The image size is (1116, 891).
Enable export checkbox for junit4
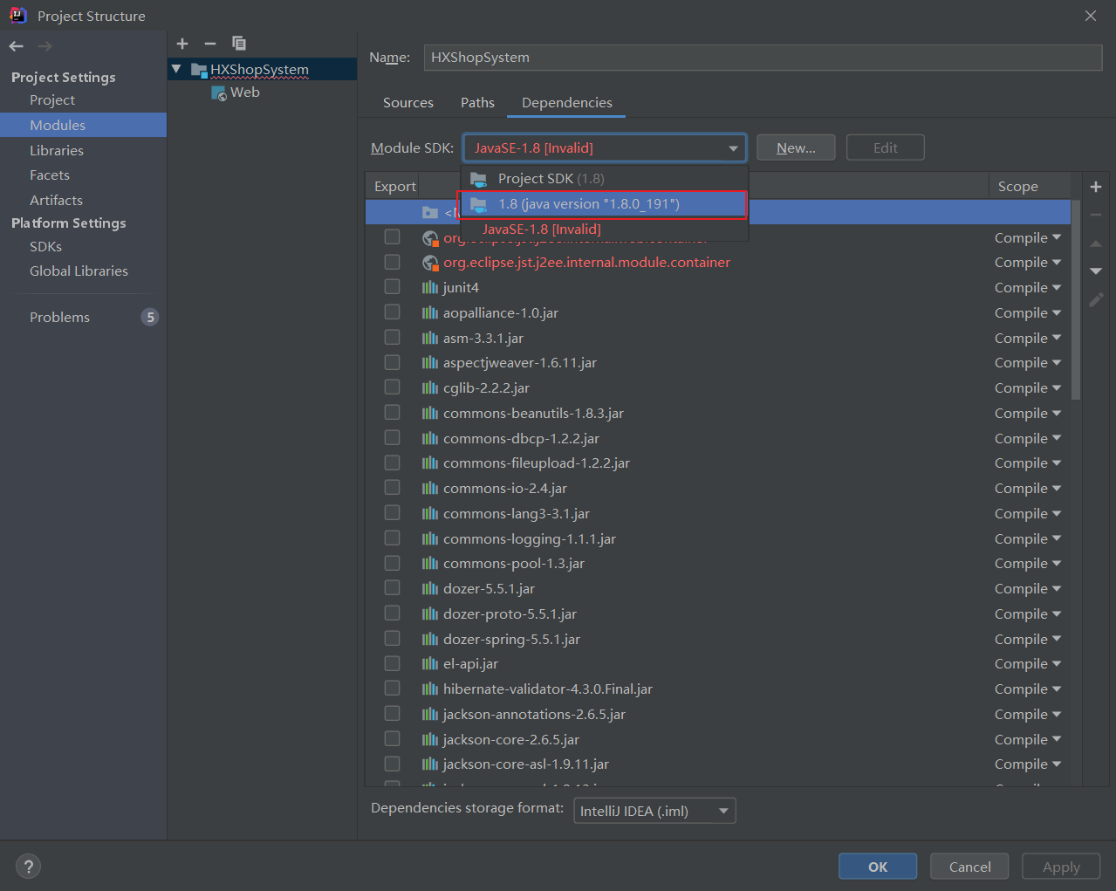coord(393,287)
